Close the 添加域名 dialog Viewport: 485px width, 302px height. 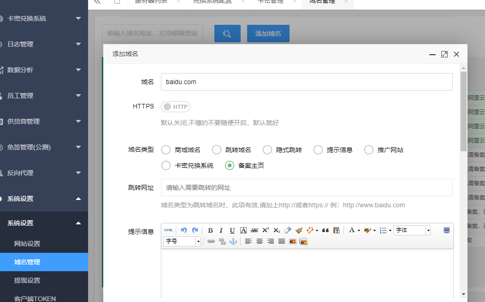pyautogui.click(x=456, y=54)
